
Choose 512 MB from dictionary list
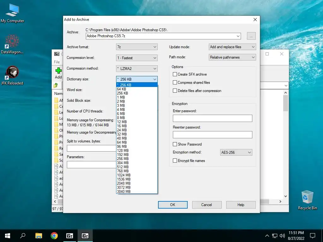click(137, 167)
